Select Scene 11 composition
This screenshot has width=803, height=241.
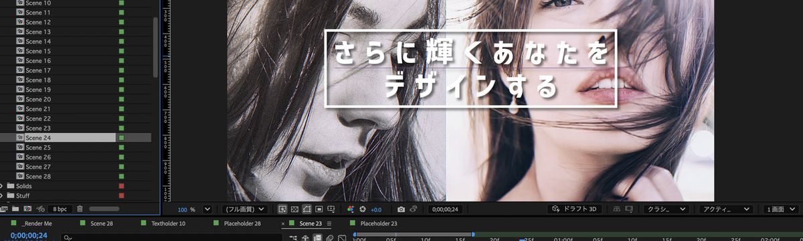click(x=38, y=13)
